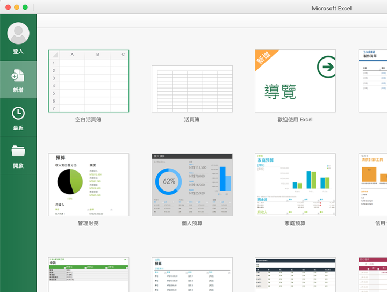The width and height of the screenshot is (387, 292).
Task: Pick the 管理財務 budget template
Action: (89, 185)
